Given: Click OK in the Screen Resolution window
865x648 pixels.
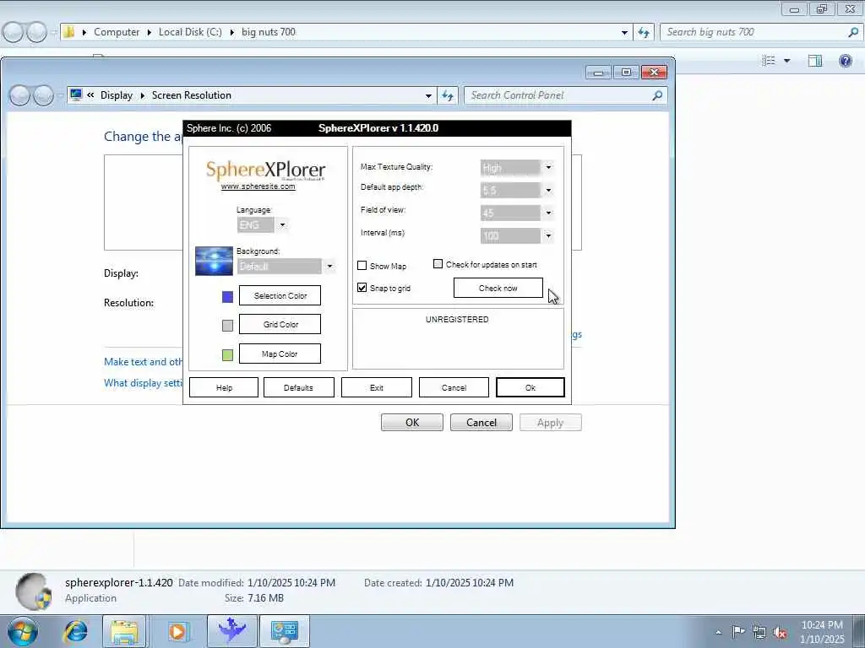Looking at the screenshot, I should point(412,423).
